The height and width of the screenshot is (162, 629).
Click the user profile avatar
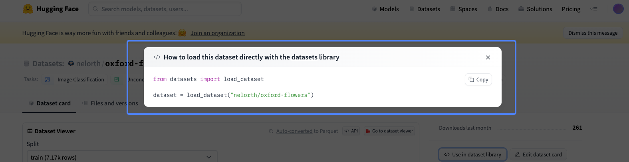[618, 9]
